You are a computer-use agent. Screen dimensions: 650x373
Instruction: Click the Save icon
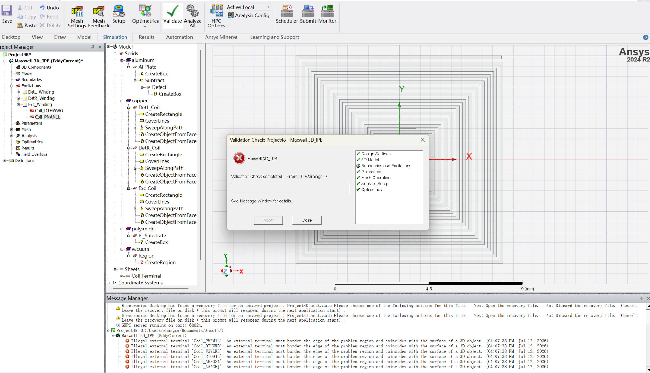coord(7,11)
